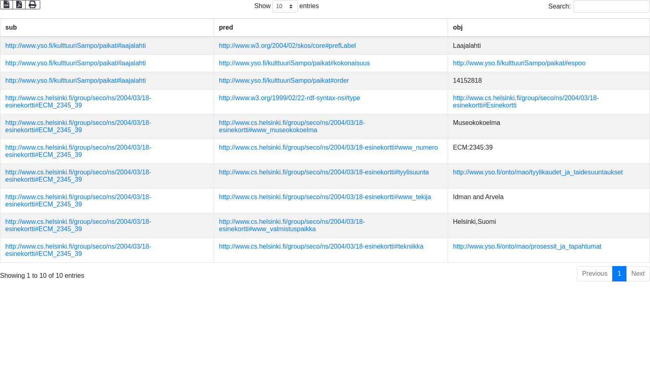Select page 1 in pagination
This screenshot has height=365, width=650.
(x=619, y=274)
